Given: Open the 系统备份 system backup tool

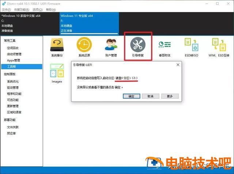Looking at the screenshot, I should pyautogui.click(x=57, y=47).
